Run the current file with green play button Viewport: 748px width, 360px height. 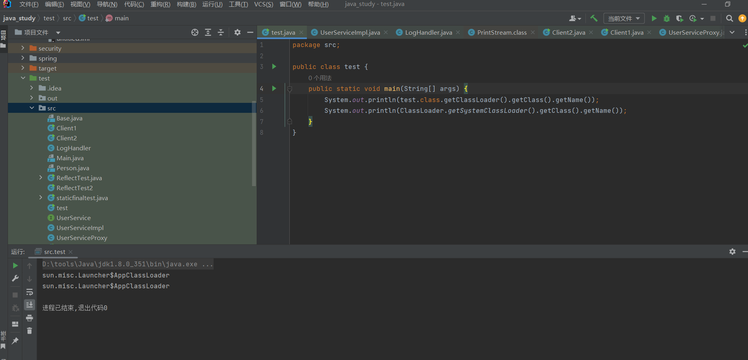coord(654,18)
